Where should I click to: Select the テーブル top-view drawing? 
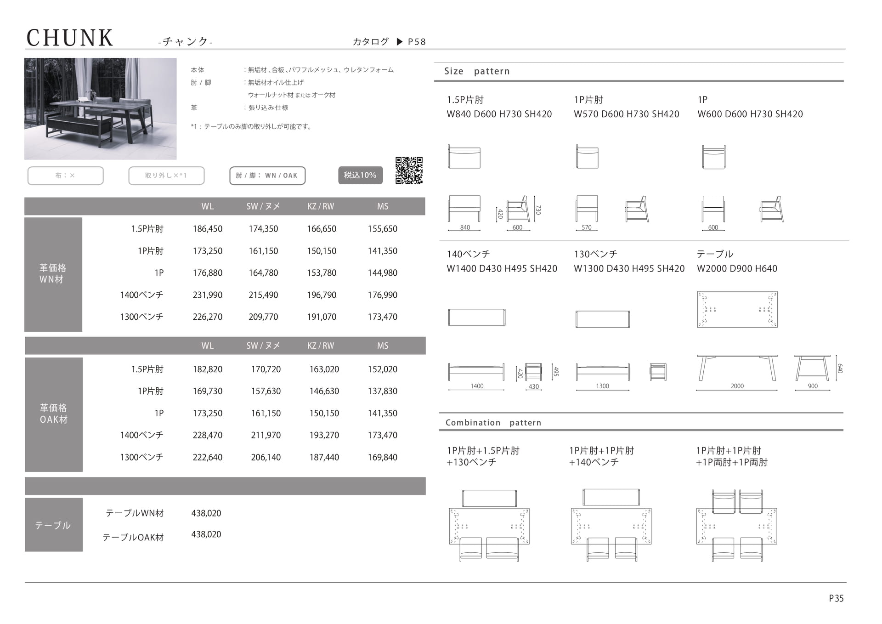coord(737,309)
